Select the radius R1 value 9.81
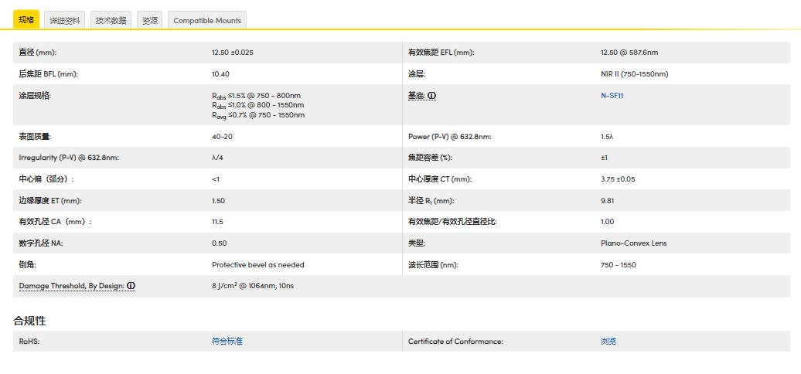Image resolution: width=801 pixels, height=374 pixels. pyautogui.click(x=608, y=201)
